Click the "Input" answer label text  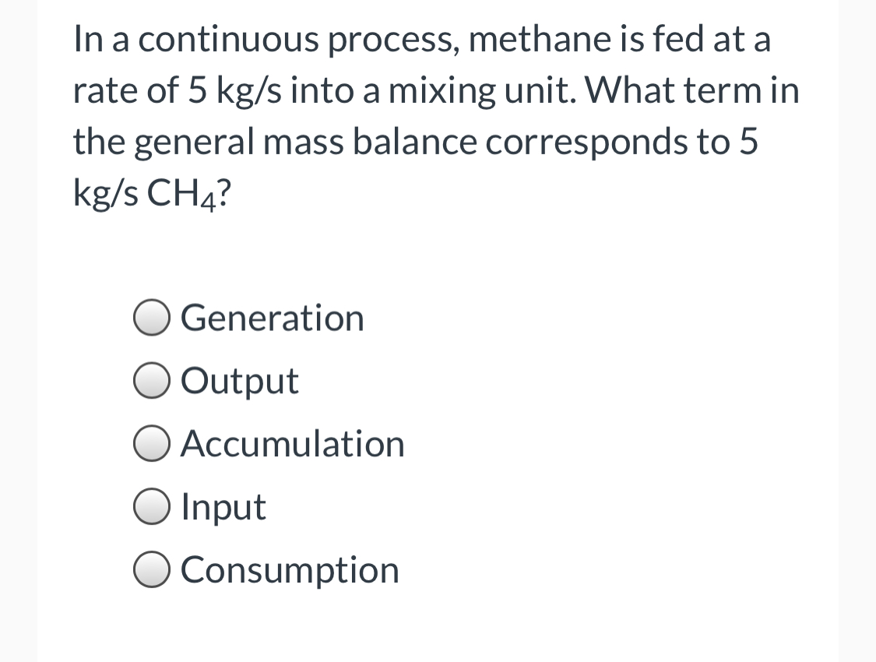(x=223, y=509)
